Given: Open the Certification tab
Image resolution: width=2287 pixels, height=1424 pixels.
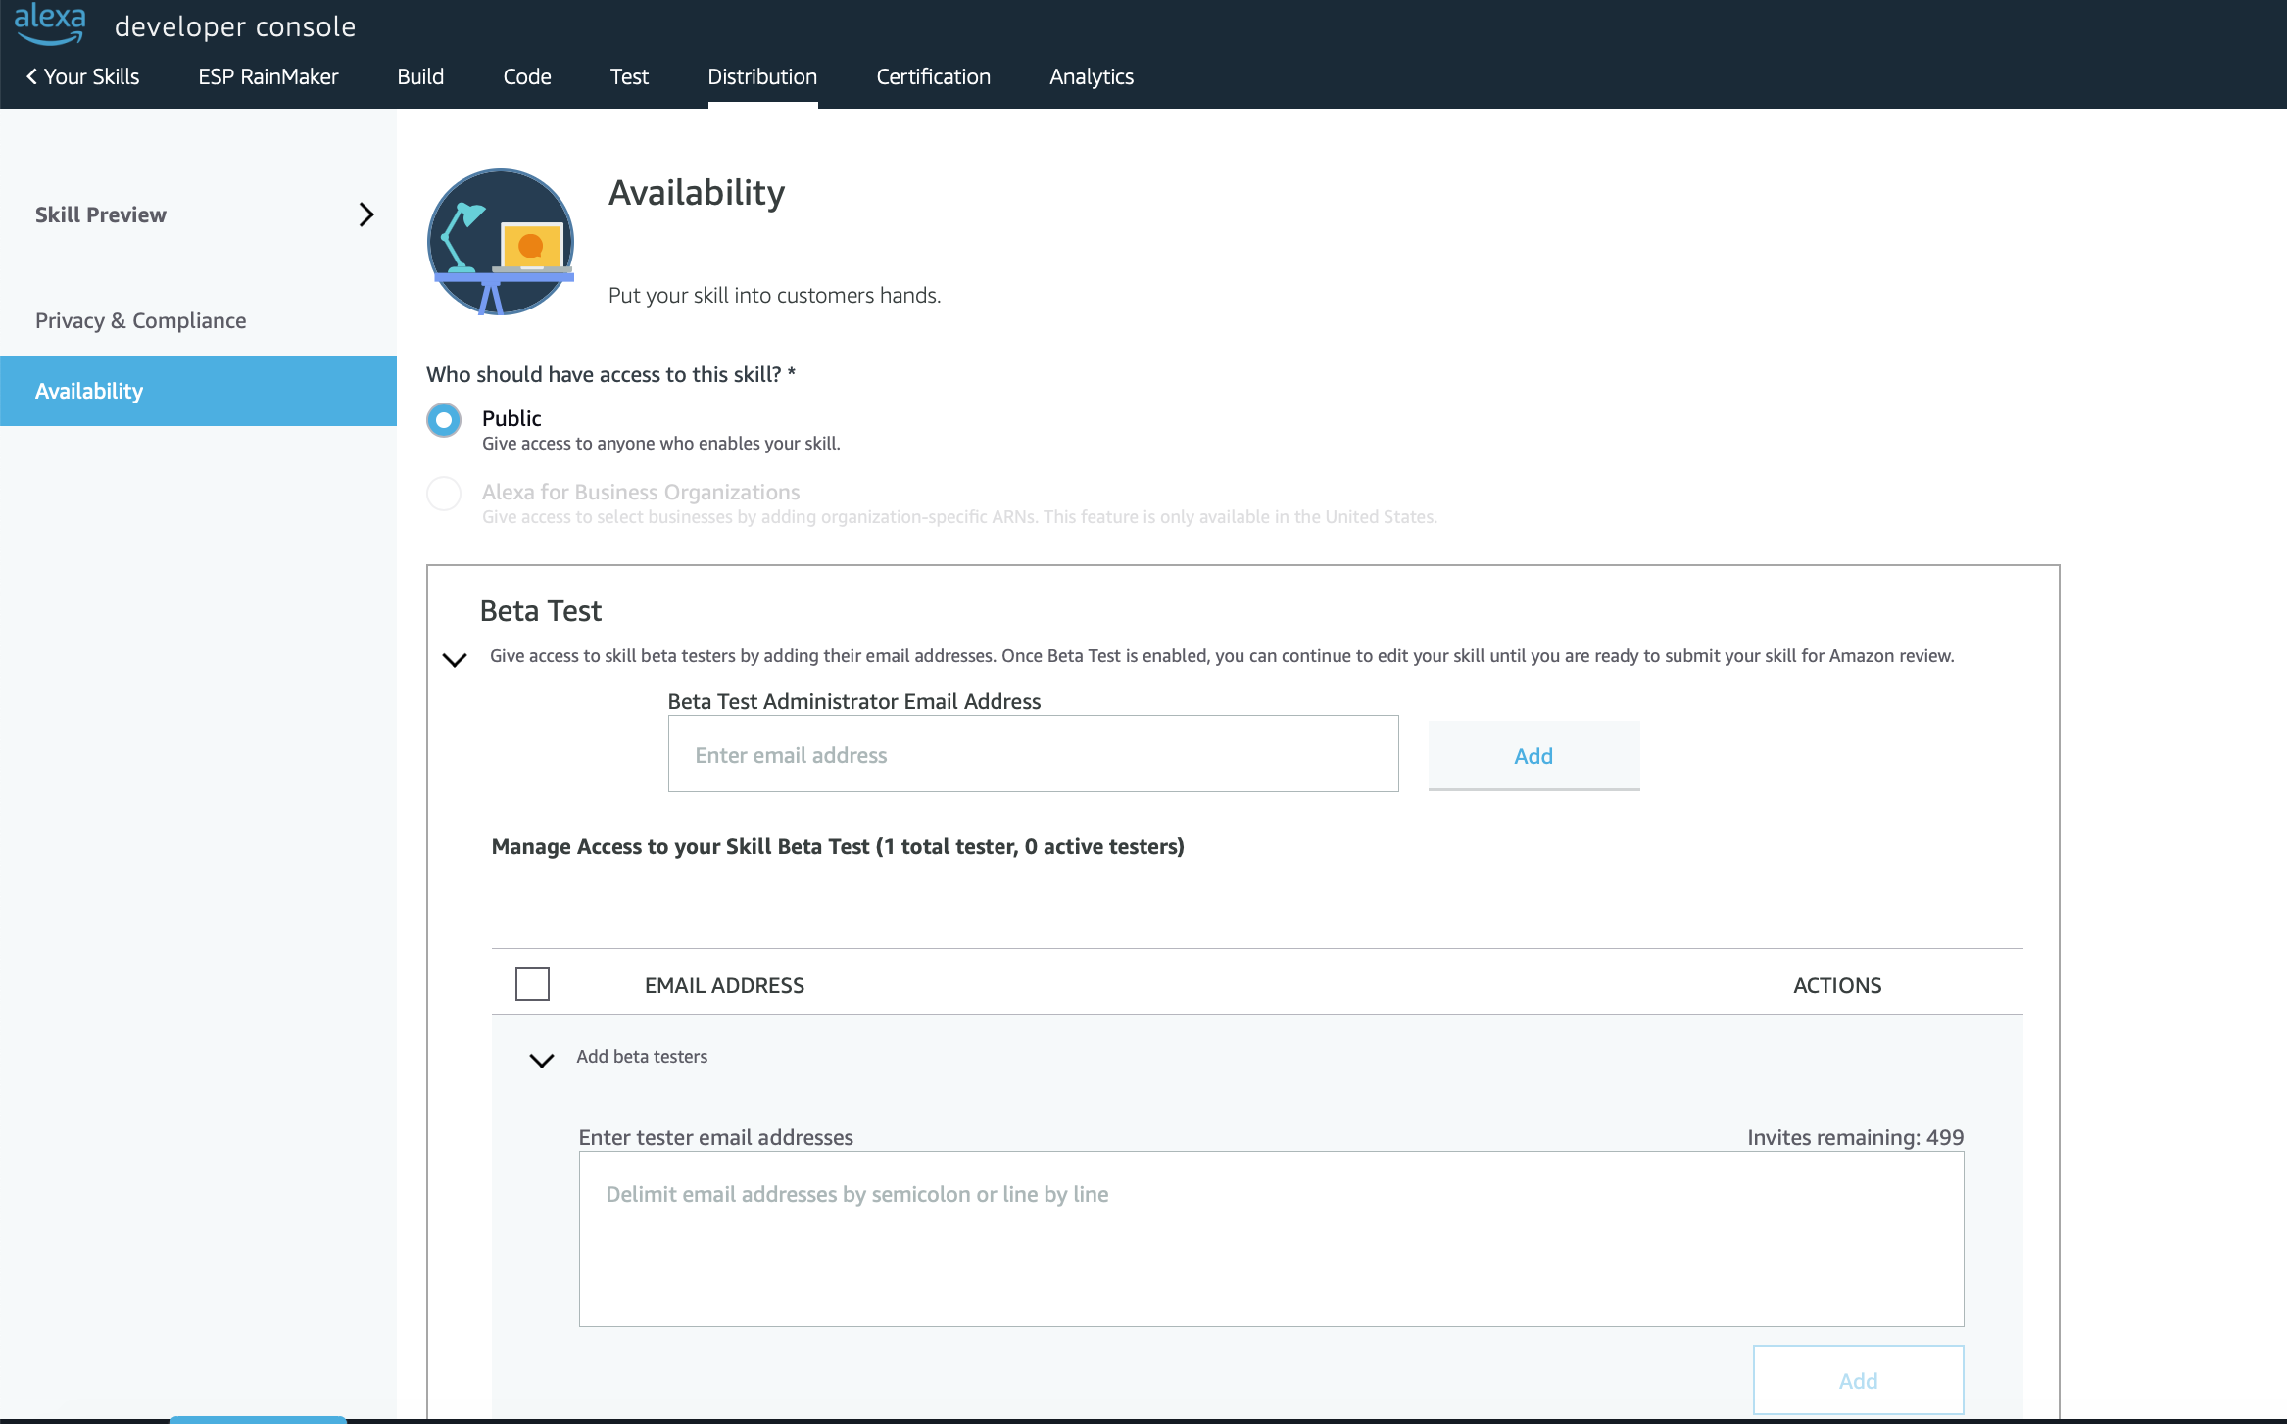Looking at the screenshot, I should (933, 76).
